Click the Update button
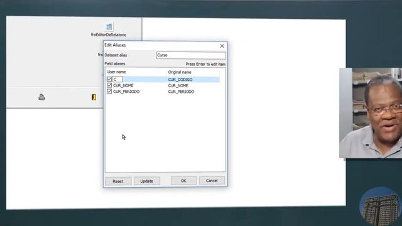 pos(146,181)
